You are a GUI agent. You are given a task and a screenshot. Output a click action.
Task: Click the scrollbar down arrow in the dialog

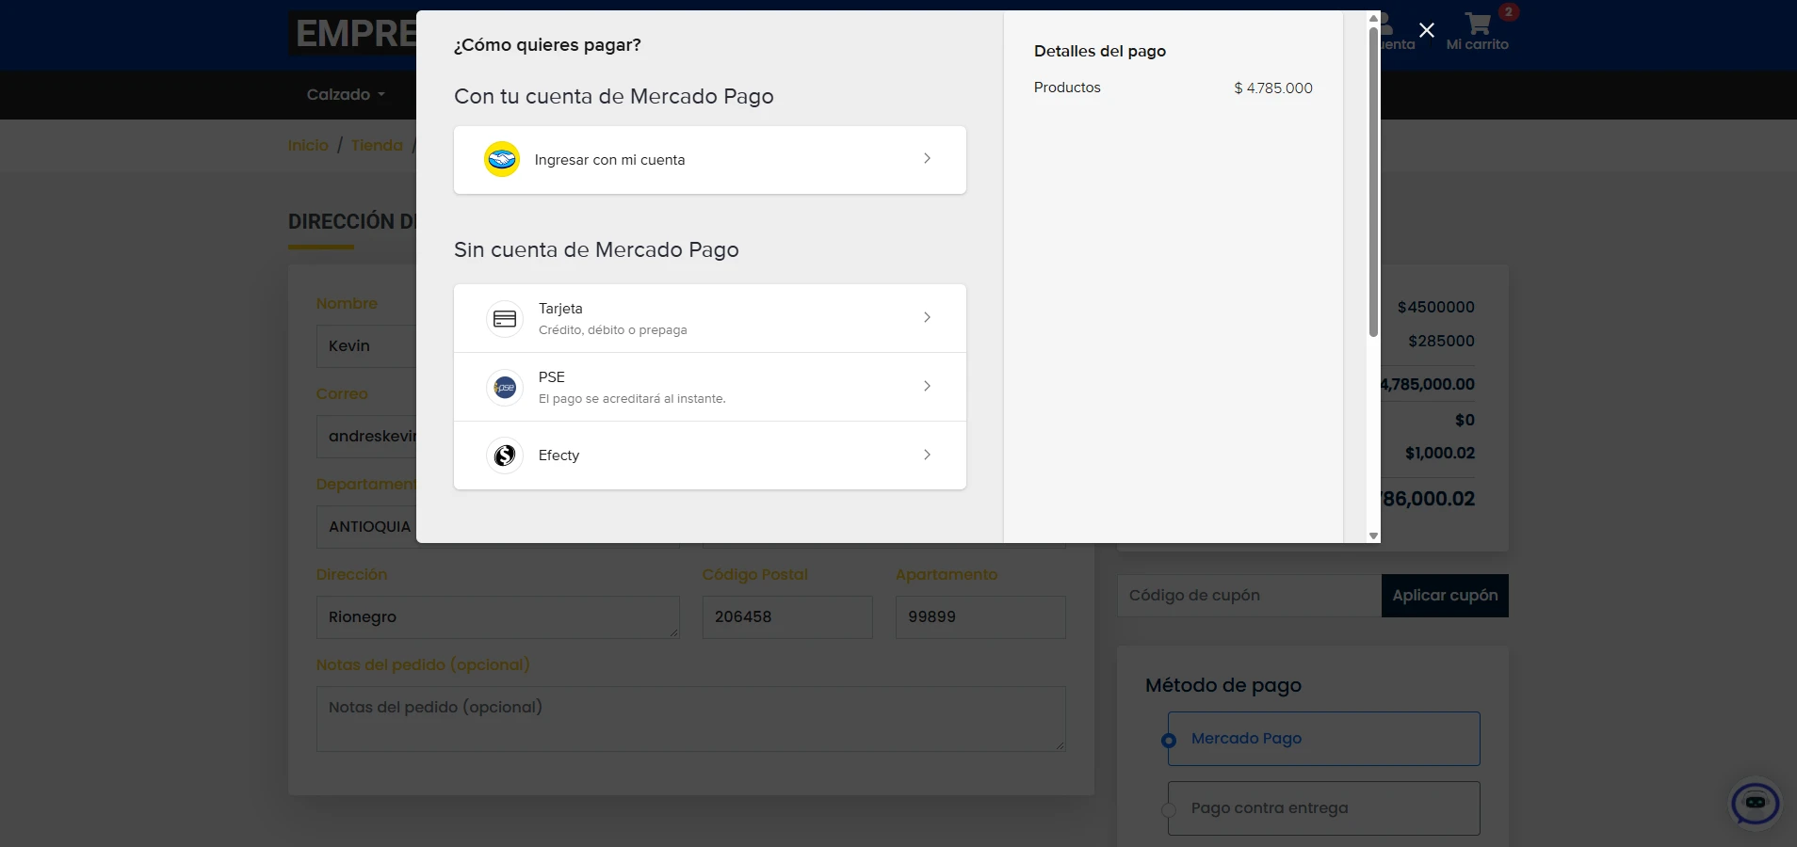click(x=1374, y=535)
